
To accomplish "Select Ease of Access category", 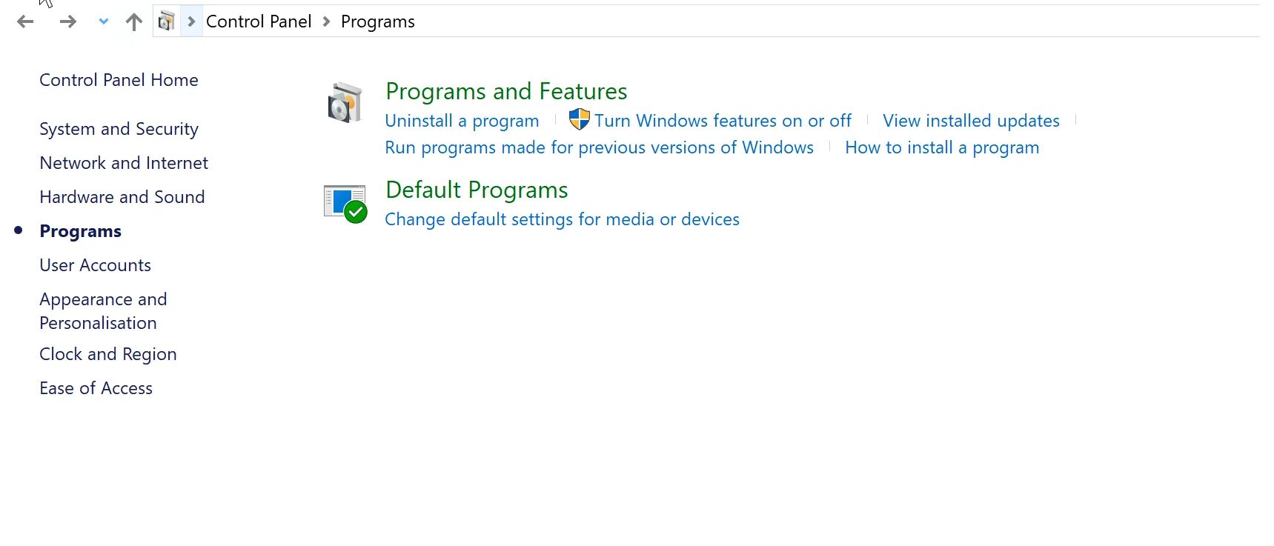I will (96, 388).
